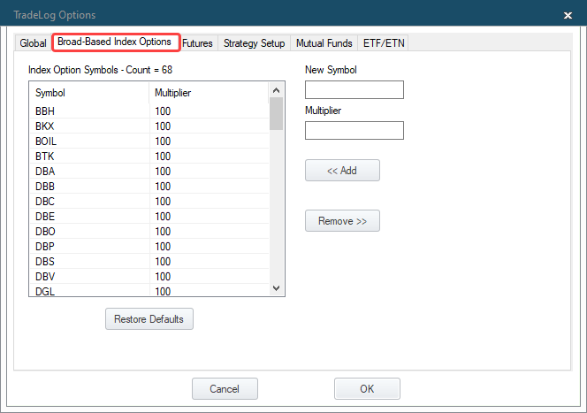Switch to the Global tab
The height and width of the screenshot is (413, 587).
point(33,43)
